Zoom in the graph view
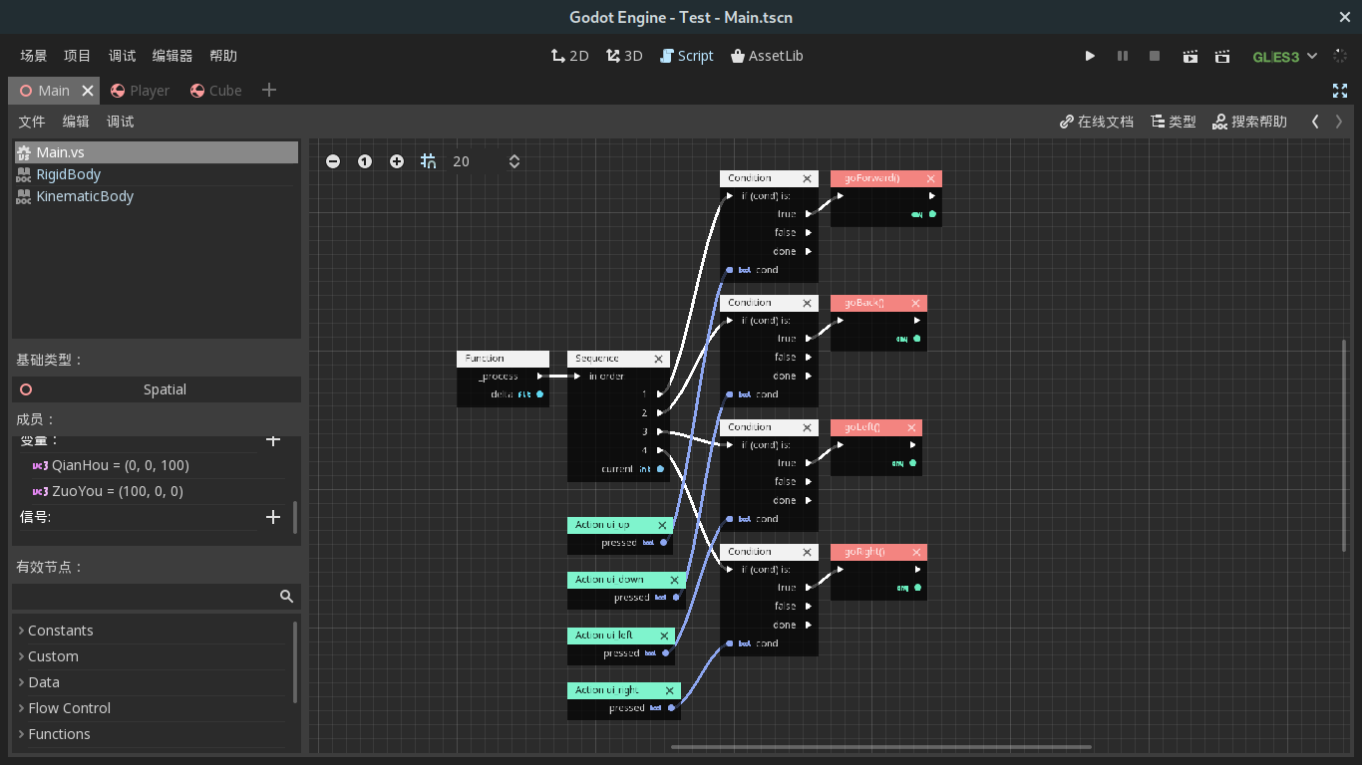The height and width of the screenshot is (765, 1362). (x=397, y=161)
